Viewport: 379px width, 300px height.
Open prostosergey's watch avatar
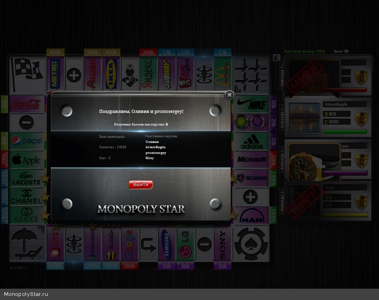click(x=314, y=162)
